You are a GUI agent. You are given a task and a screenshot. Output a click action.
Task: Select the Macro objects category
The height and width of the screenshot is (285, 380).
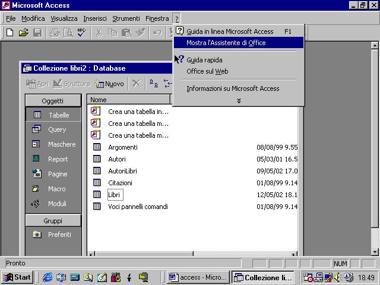click(x=53, y=189)
